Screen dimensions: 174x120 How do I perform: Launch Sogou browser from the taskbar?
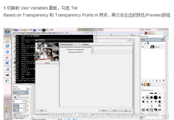tap(7, 46)
